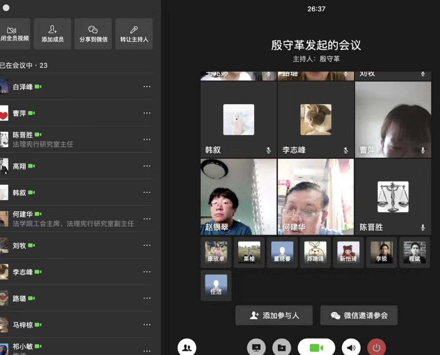Toggle the green camera button

coord(316,347)
